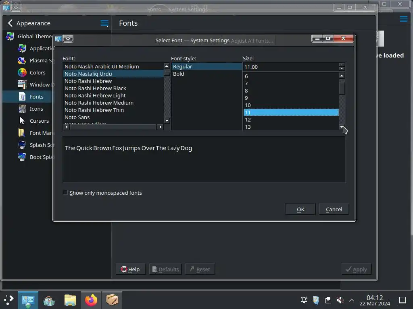Click Show Desktop icon at taskbar end
Image resolution: width=413 pixels, height=309 pixels.
tap(402, 300)
